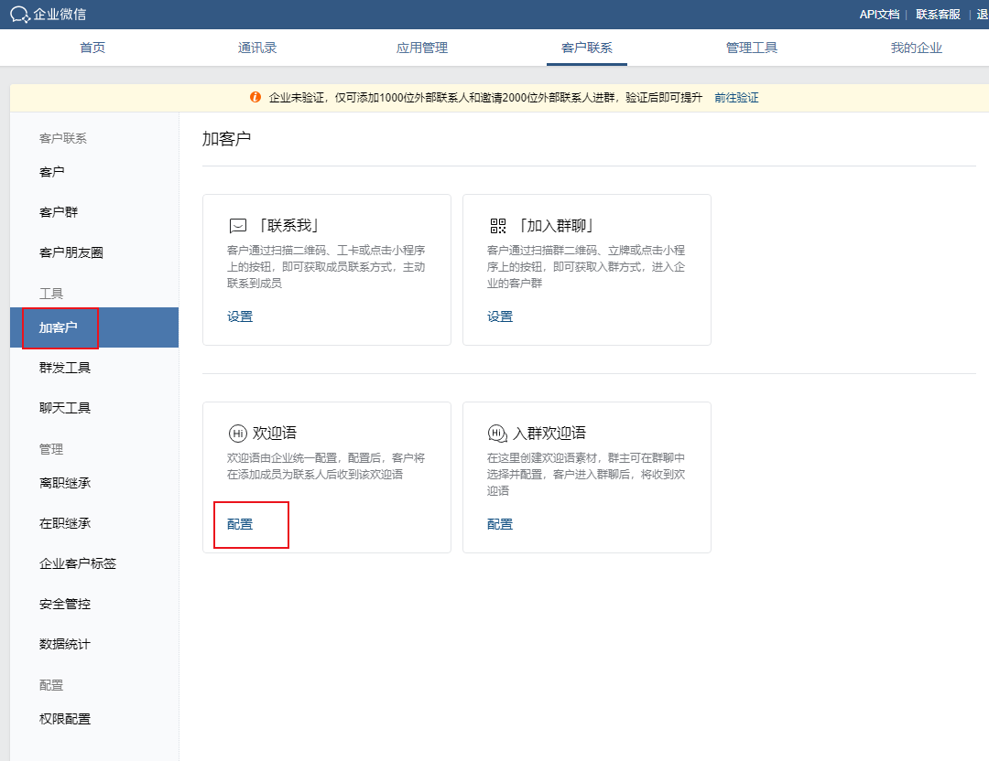Click the Hi icon next to 入群欢迎语
The width and height of the screenshot is (989, 761).
(x=496, y=433)
